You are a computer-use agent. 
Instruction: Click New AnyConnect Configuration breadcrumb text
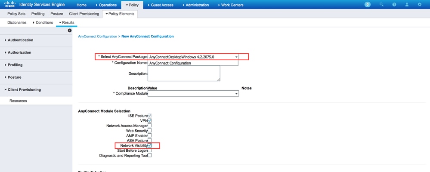pos(148,36)
